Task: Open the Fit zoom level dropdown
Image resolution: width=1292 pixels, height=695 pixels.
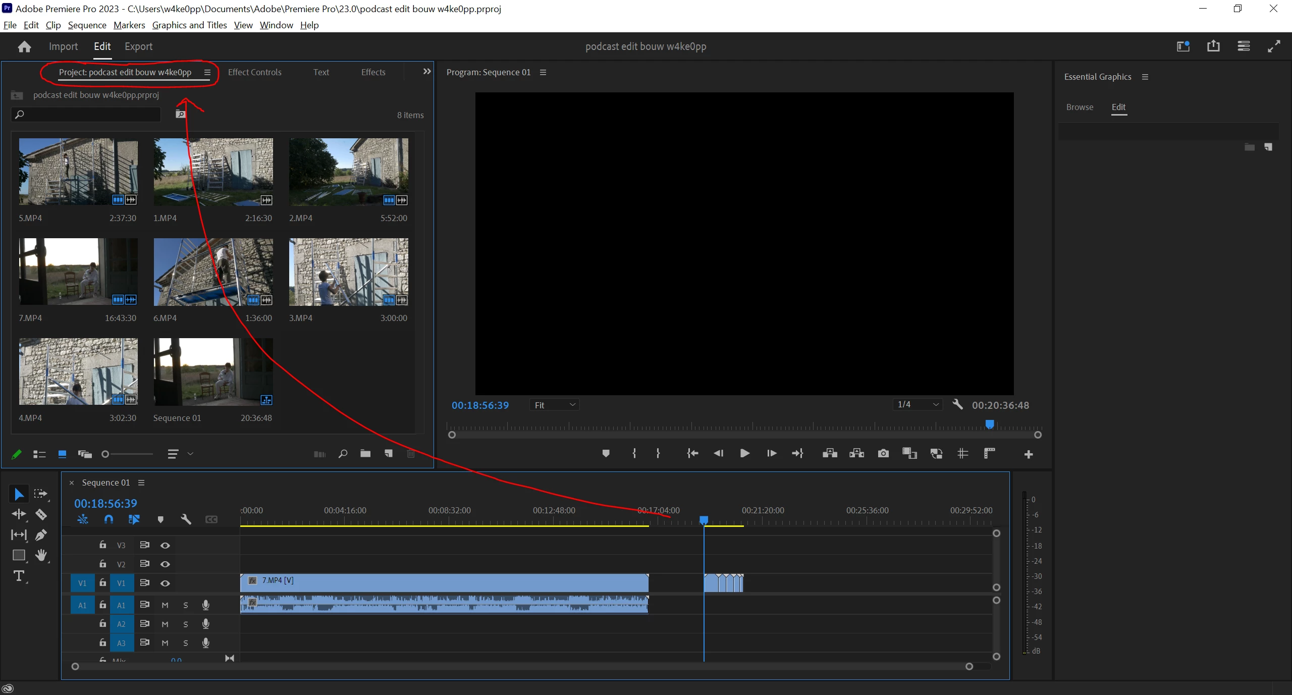Action: (554, 405)
